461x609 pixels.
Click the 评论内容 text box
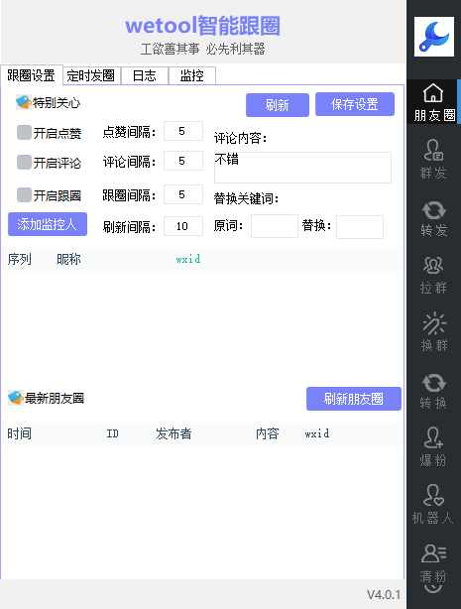(302, 168)
